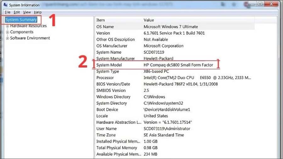The width and height of the screenshot is (283, 159).
Task: Select the System Summary tree node
Action: (21, 20)
